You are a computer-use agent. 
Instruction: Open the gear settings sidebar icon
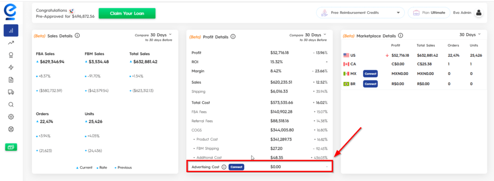point(11,117)
